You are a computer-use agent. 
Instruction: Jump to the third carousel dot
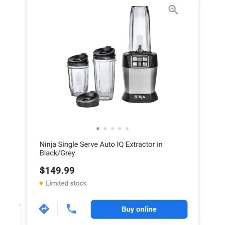tap(112, 129)
